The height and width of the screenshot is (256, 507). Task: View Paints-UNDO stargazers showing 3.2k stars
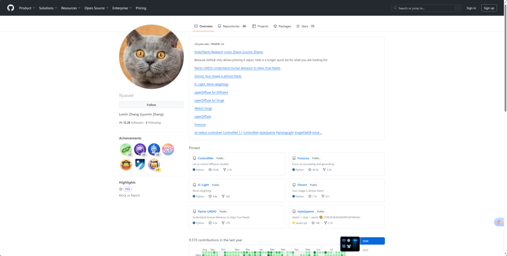(213, 223)
